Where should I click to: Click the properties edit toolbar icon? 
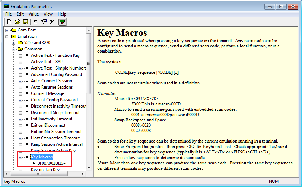point(44,22)
